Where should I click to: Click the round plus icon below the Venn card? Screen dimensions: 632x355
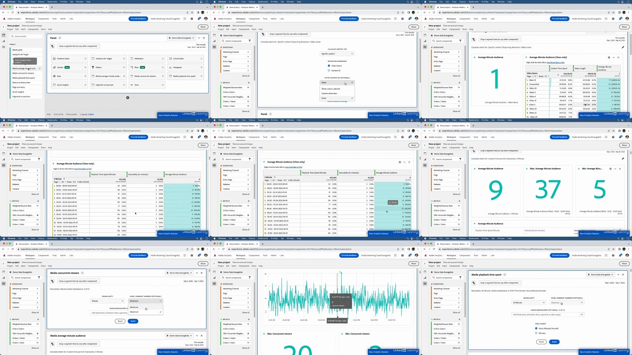click(127, 98)
